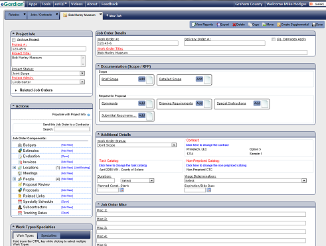326x246 pixels.
Task: Click the Proposals component icon
Action: click(20, 190)
